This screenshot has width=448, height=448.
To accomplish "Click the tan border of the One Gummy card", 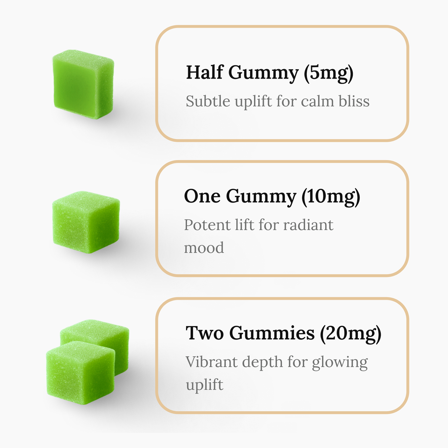I will pyautogui.click(x=282, y=162).
